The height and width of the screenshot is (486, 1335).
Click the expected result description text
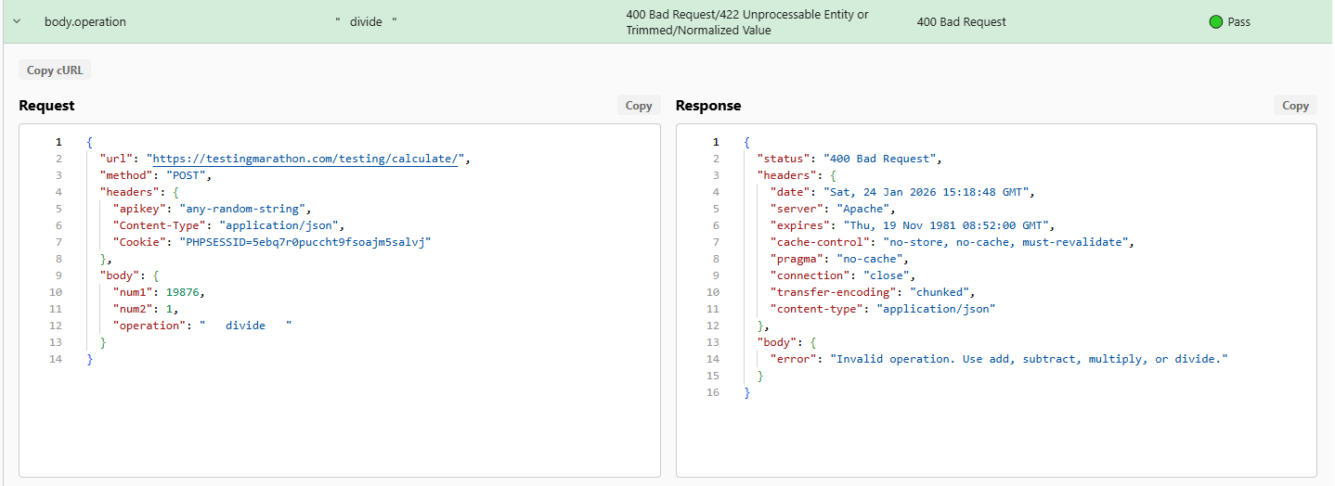747,21
